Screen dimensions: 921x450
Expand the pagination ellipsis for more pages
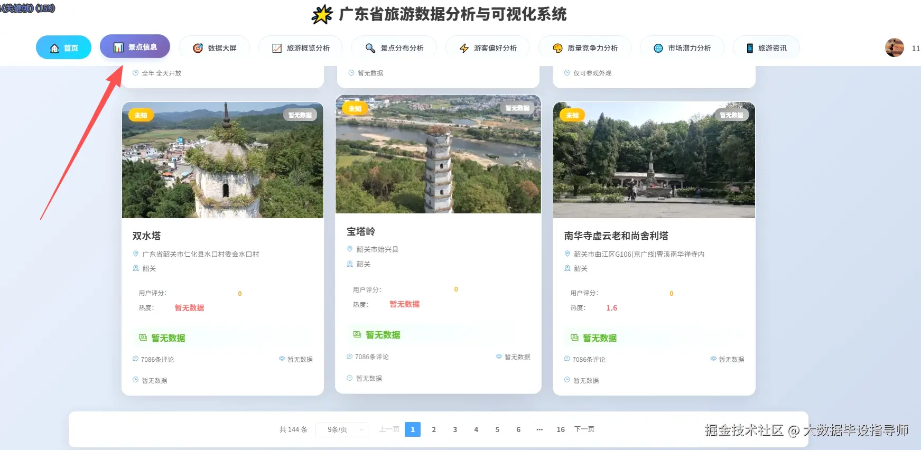[x=539, y=429]
